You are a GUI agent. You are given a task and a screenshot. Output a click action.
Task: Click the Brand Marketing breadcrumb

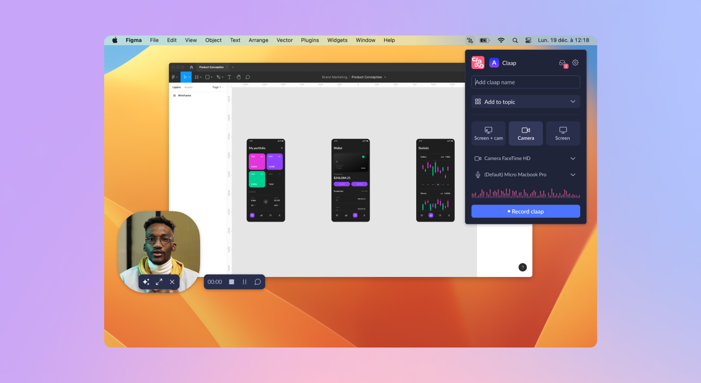coord(334,77)
